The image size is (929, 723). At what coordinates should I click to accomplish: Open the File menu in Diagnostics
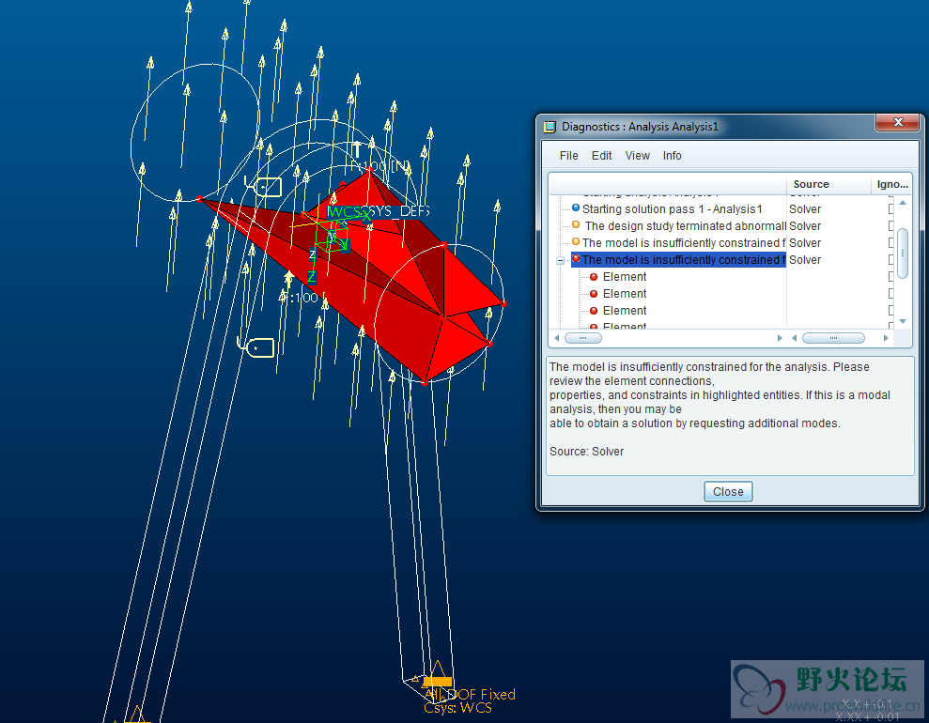tap(568, 156)
